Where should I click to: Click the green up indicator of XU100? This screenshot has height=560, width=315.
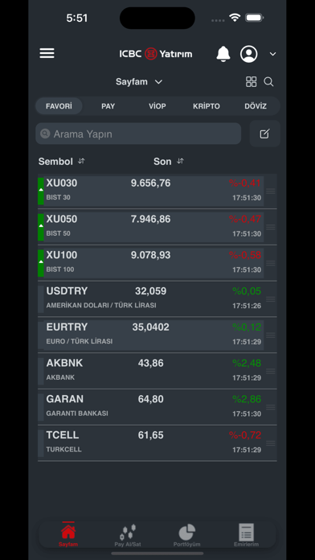41,263
